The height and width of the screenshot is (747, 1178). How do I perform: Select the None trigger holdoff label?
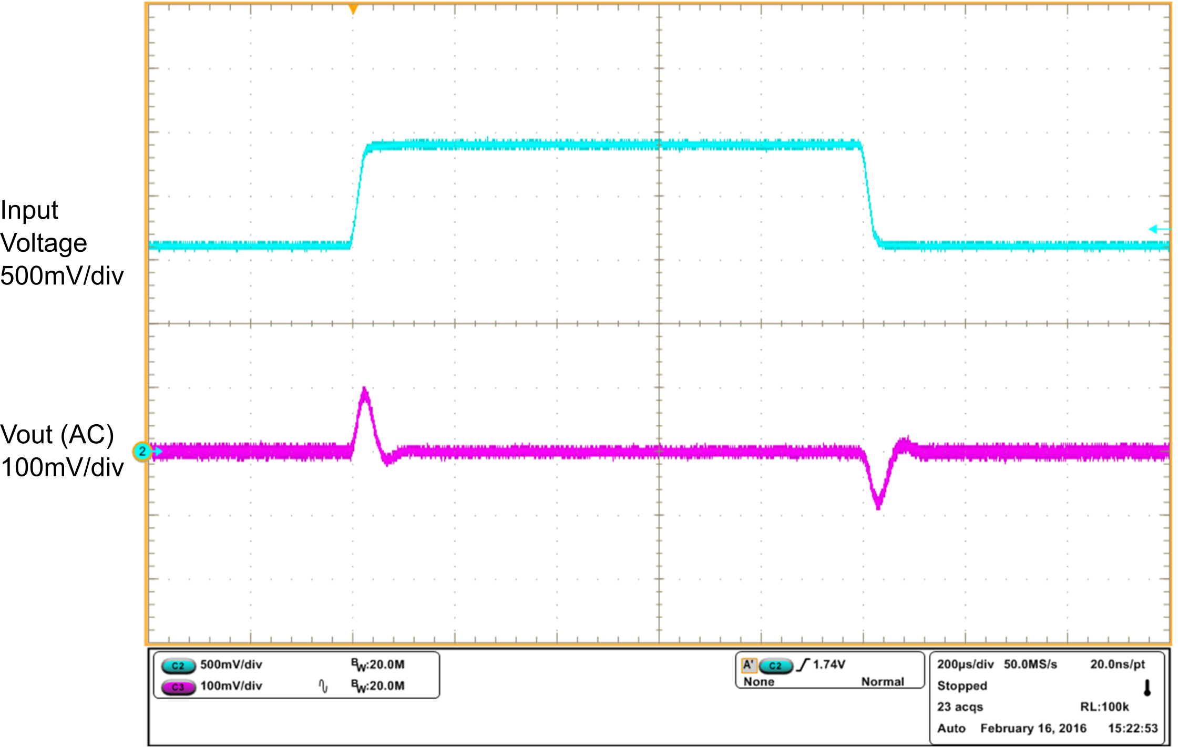point(759,682)
